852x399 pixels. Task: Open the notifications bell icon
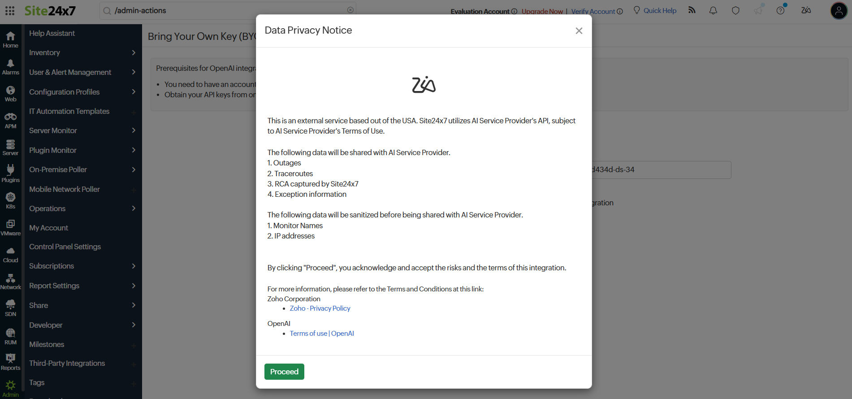tap(713, 10)
